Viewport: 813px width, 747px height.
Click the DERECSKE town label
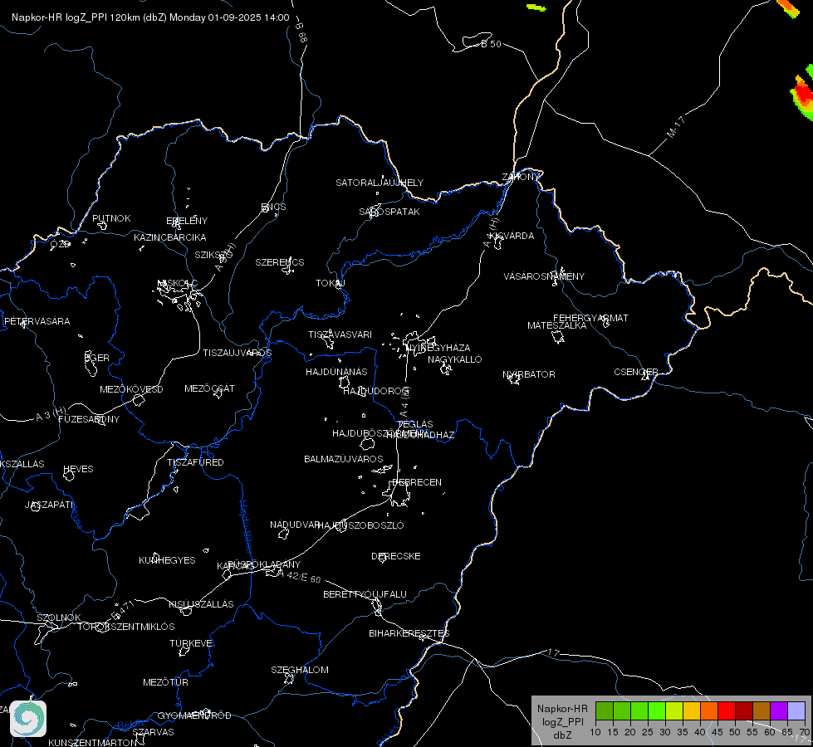[x=395, y=556]
